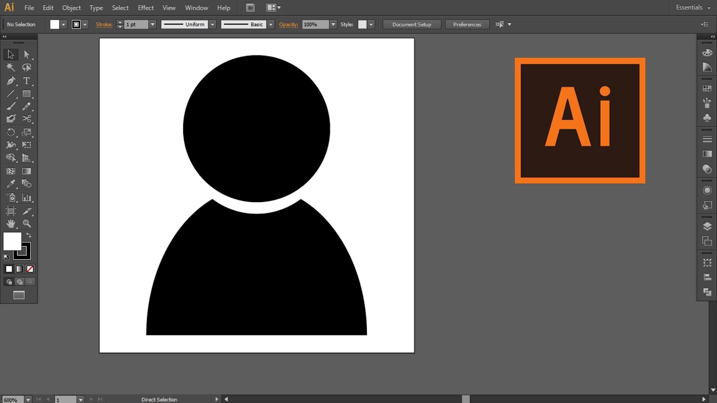Select the Shape Builder tool
This screenshot has width=717, height=403.
click(x=11, y=158)
